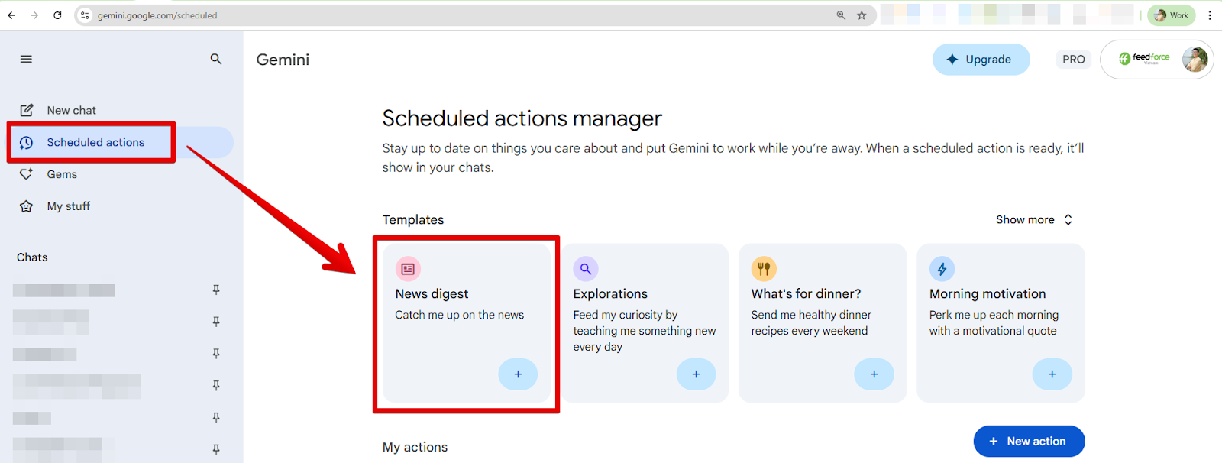The height and width of the screenshot is (463, 1222).
Task: Add the Explorations template
Action: pos(696,374)
